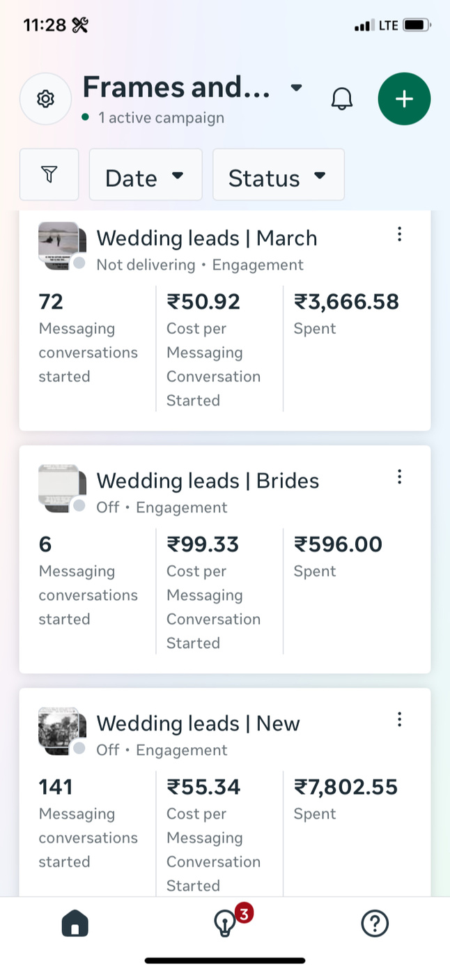The image size is (450, 973).
Task: Open the filter funnel icon
Action: coord(49,174)
